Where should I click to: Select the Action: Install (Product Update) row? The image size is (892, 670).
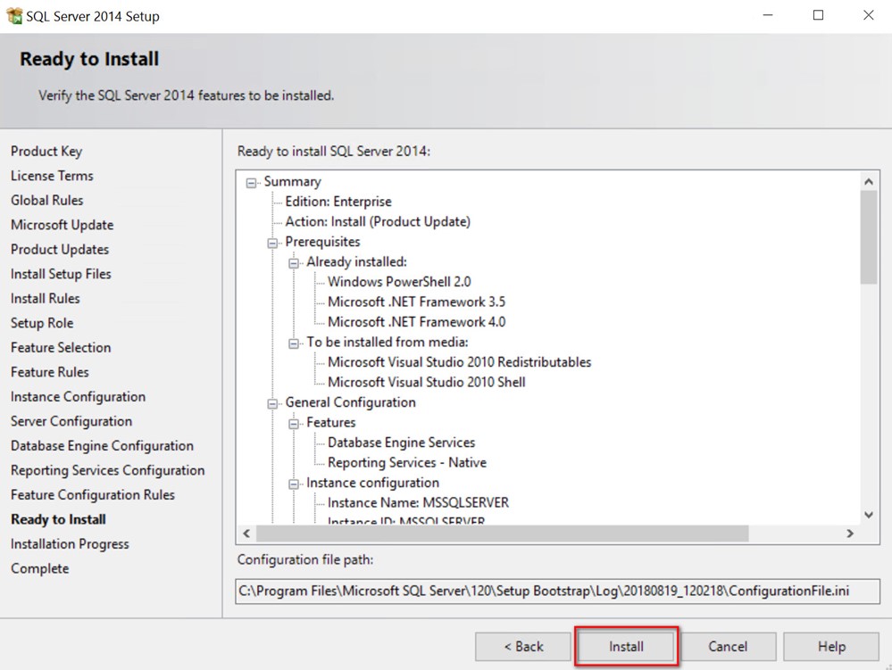378,221
